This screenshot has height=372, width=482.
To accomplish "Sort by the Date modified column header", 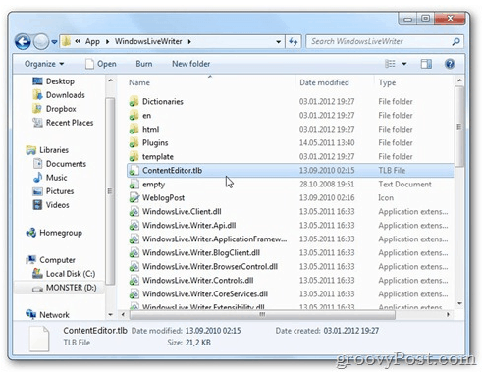I will [324, 82].
